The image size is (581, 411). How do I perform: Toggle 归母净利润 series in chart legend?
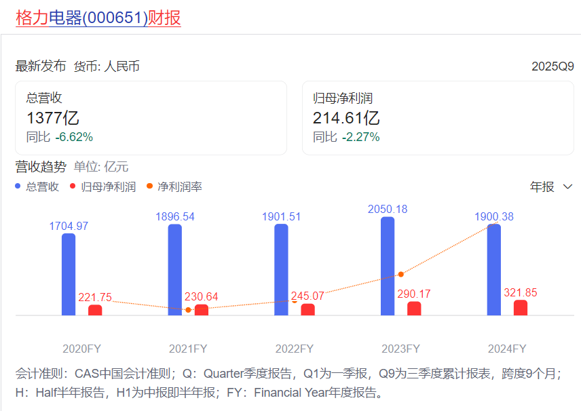(107, 187)
